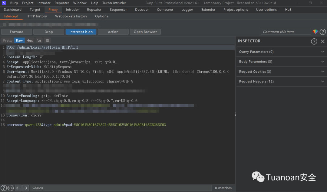Open the help icon beside comment field
This screenshot has width=327, height=192.
(323, 32)
